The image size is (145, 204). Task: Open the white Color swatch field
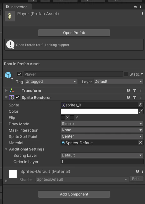(x=99, y=111)
